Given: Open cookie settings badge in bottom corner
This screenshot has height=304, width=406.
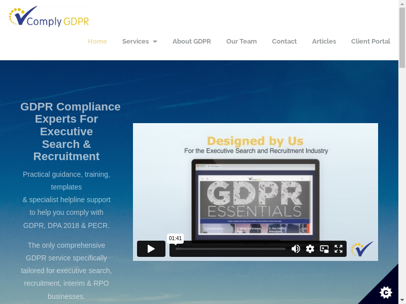Looking at the screenshot, I should tap(386, 292).
